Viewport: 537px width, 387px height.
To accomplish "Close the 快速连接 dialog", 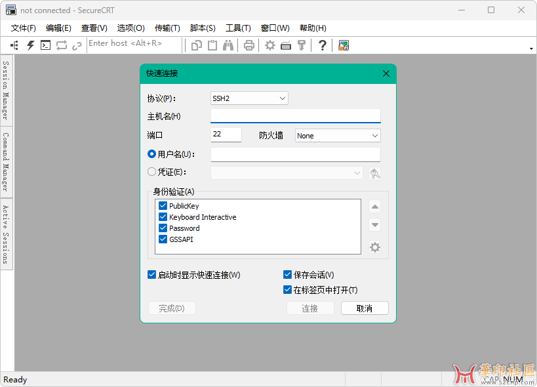I will point(386,73).
